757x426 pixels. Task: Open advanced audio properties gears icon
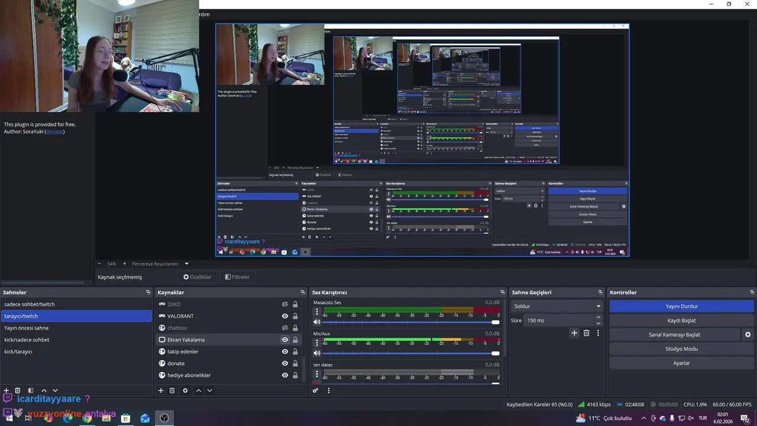(x=316, y=390)
